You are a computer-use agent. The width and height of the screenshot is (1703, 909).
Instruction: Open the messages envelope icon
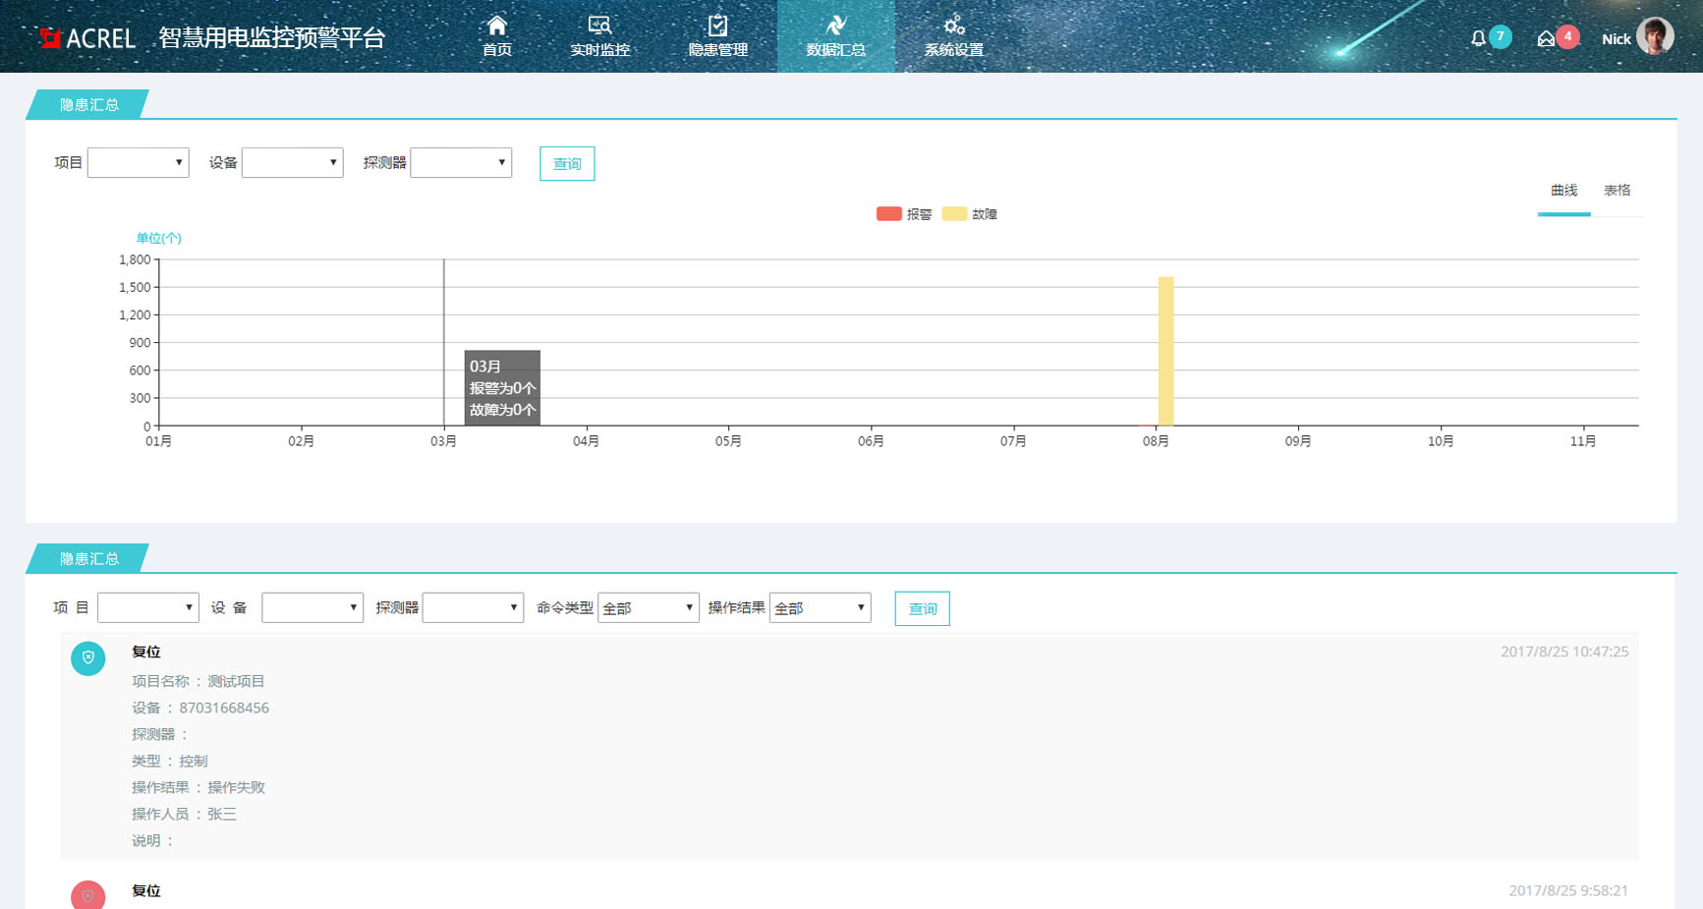(1546, 38)
